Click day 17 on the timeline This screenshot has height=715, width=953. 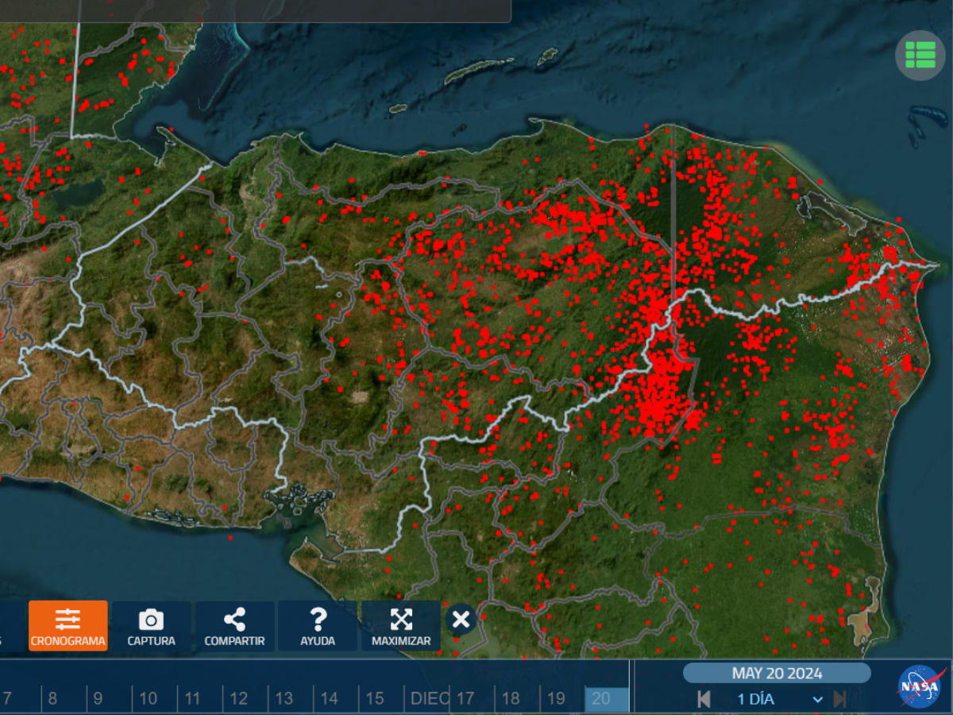click(x=465, y=699)
